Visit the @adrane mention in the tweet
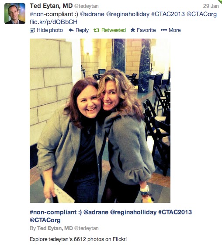Viewport: 222px width, 245px height. point(92,14)
